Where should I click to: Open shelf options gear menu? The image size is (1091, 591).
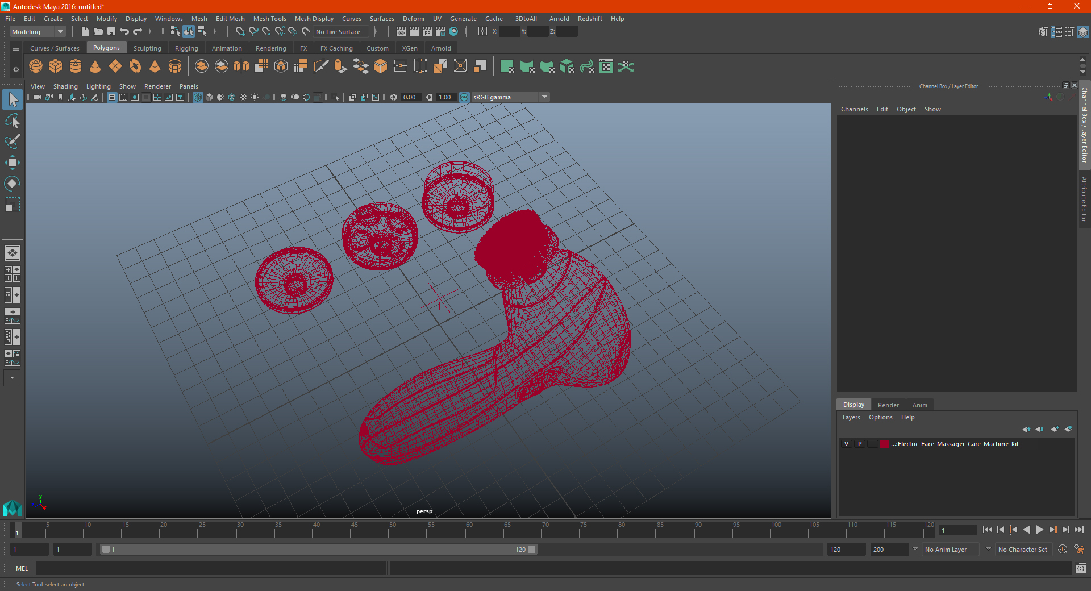[x=16, y=69]
